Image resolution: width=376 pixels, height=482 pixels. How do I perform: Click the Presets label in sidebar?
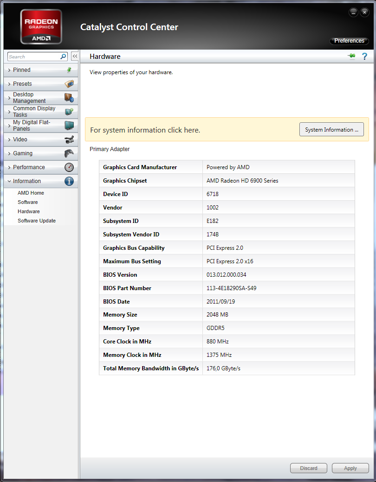click(x=22, y=83)
